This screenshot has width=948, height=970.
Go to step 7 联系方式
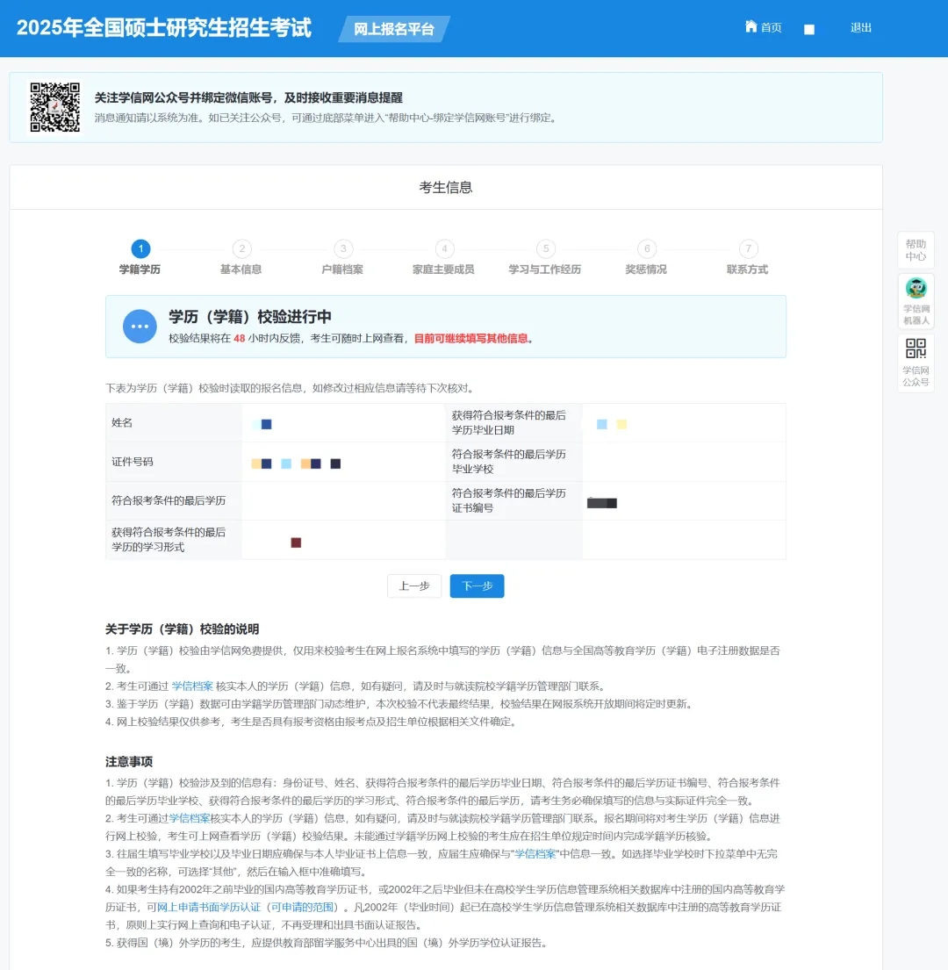tap(747, 249)
